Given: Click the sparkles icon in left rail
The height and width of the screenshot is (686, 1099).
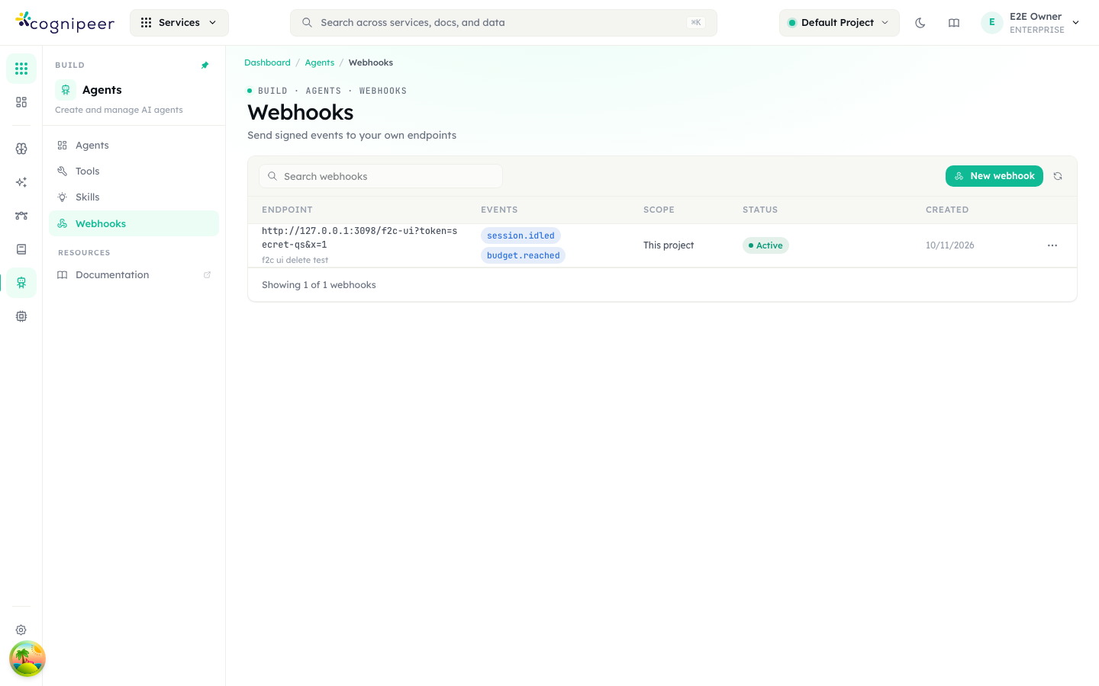Looking at the screenshot, I should [21, 182].
